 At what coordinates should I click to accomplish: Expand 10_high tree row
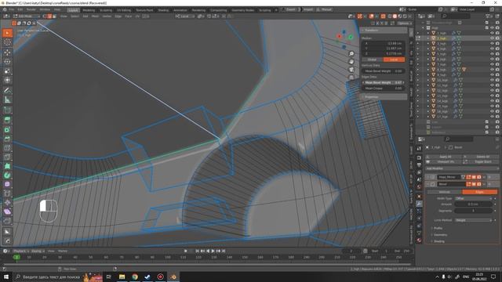tap(427, 80)
